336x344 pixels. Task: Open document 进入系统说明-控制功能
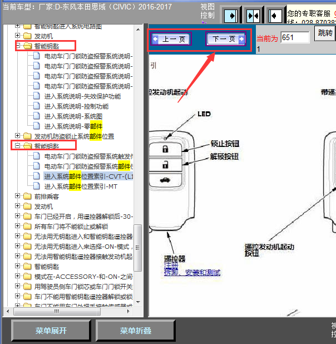pyautogui.click(x=76, y=106)
